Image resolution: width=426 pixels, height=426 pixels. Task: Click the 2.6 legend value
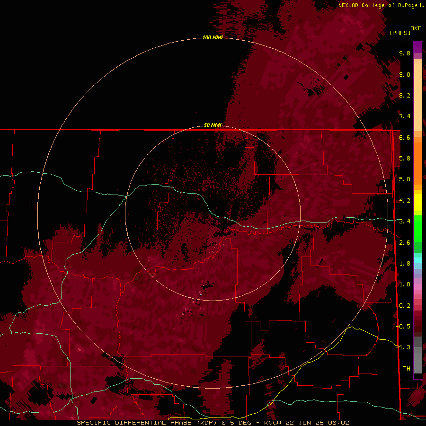click(x=405, y=243)
